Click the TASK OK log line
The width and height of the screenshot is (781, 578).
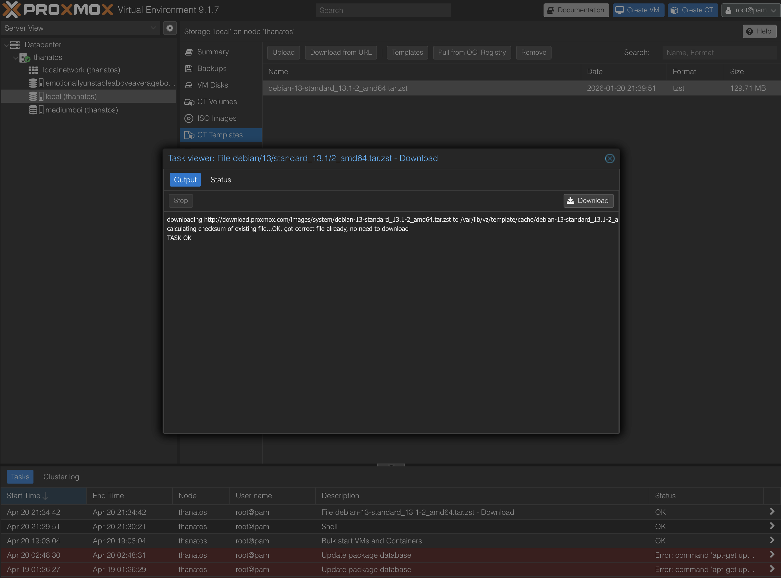[x=179, y=238]
